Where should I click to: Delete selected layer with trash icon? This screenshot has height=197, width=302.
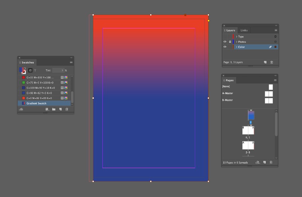pos(271,62)
